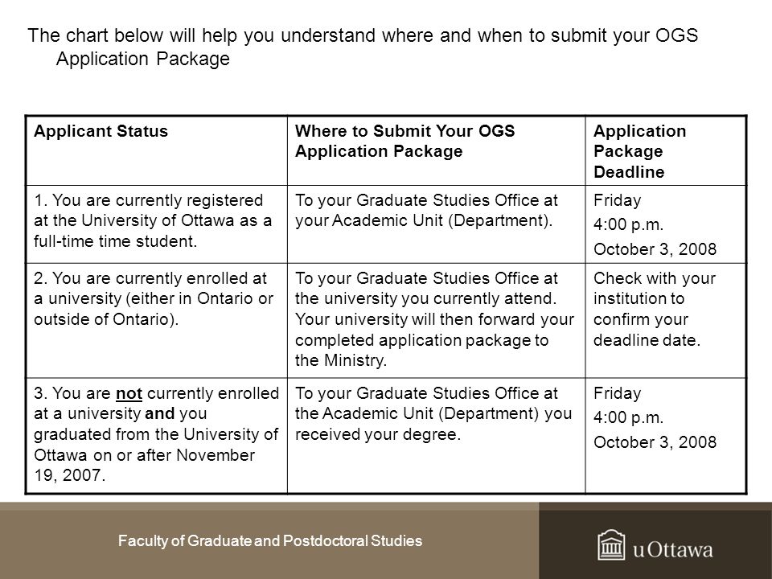Viewport: 772px width, 579px height.
Task: Click the uOttawa building logo icon
Action: click(611, 545)
